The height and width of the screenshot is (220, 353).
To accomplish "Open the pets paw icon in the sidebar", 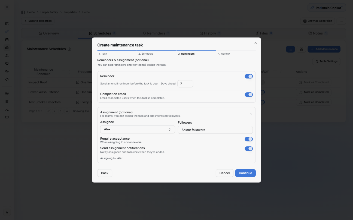I will [x=7, y=79].
